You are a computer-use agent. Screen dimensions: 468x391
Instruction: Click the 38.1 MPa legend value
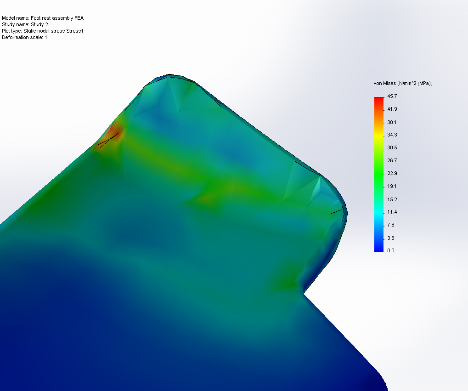tap(391, 122)
